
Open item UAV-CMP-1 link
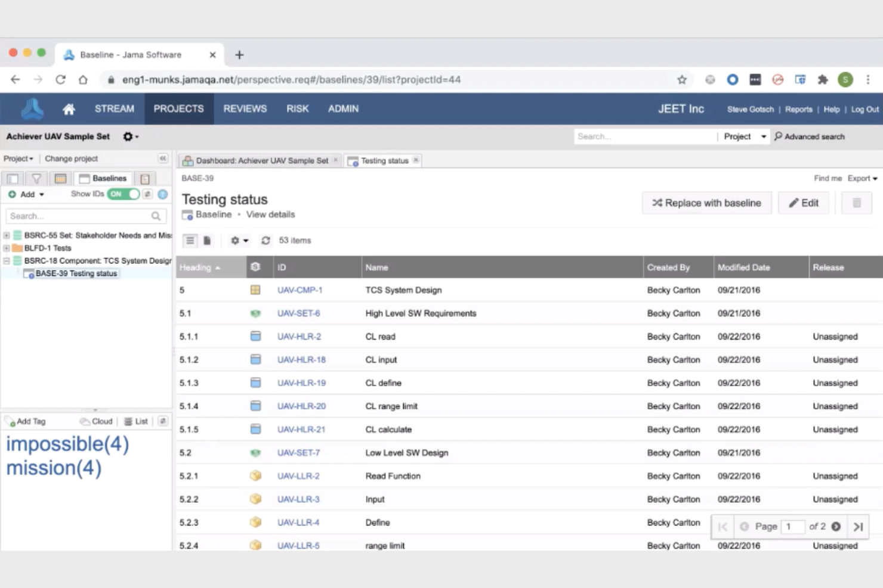click(x=300, y=290)
